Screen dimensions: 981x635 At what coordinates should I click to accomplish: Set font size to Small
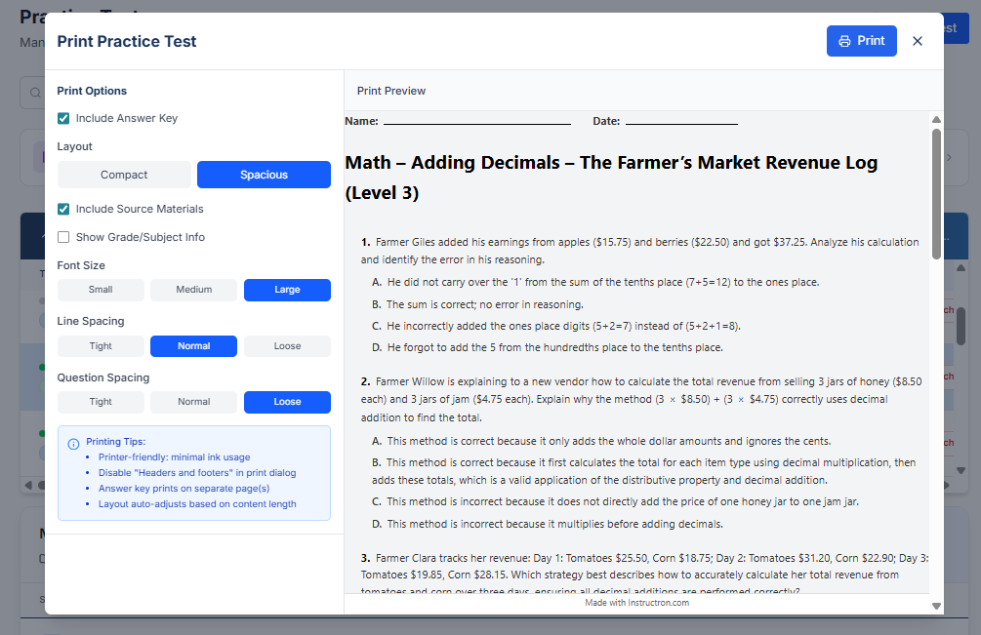[101, 290]
